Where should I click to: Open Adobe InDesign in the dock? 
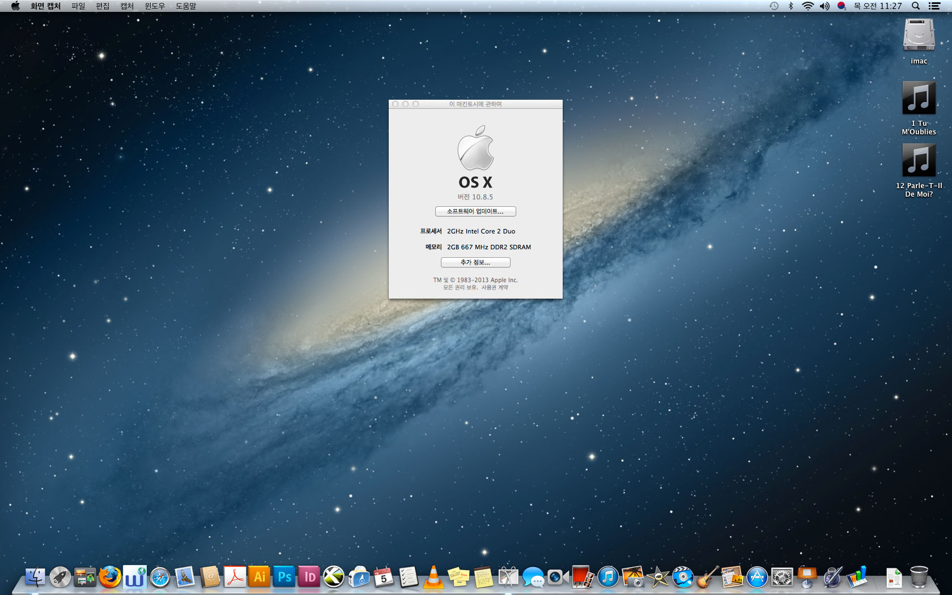click(x=309, y=577)
